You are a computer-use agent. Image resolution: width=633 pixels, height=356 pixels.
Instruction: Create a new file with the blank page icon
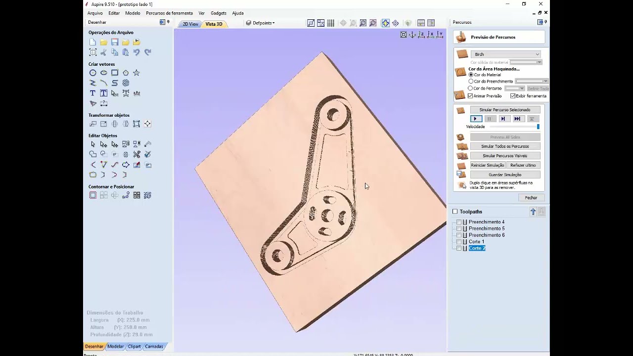pos(92,43)
